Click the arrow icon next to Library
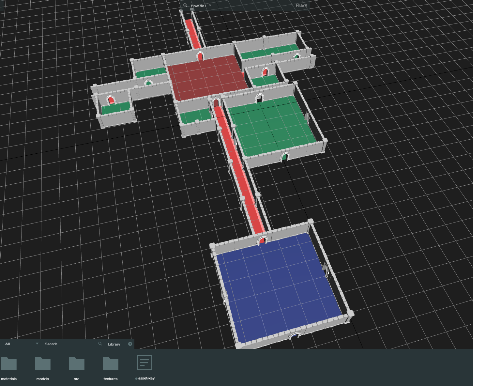This screenshot has height=386, width=501. point(130,344)
